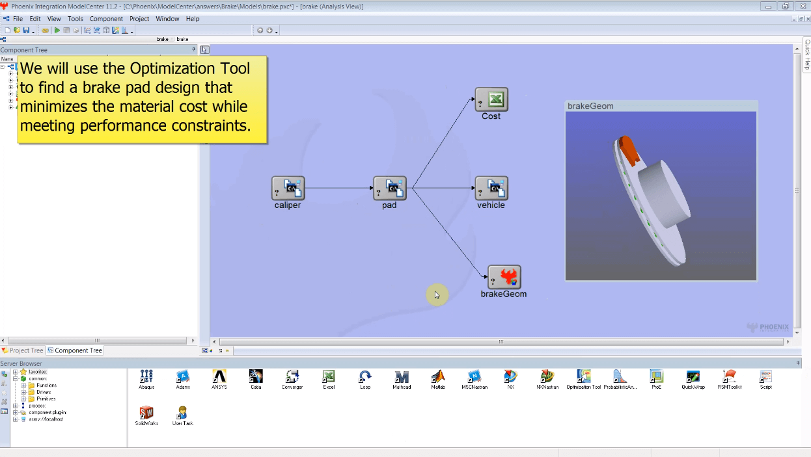The height and width of the screenshot is (457, 811).
Task: Select the ProbabilisticAnalysis component icon
Action: pos(620,376)
